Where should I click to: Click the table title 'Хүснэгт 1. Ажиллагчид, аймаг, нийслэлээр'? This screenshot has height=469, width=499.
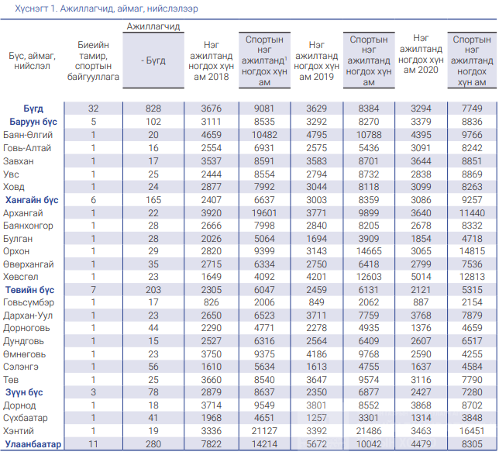(106, 9)
